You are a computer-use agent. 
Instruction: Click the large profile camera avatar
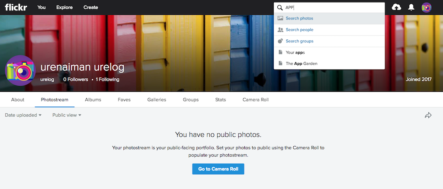click(x=20, y=70)
